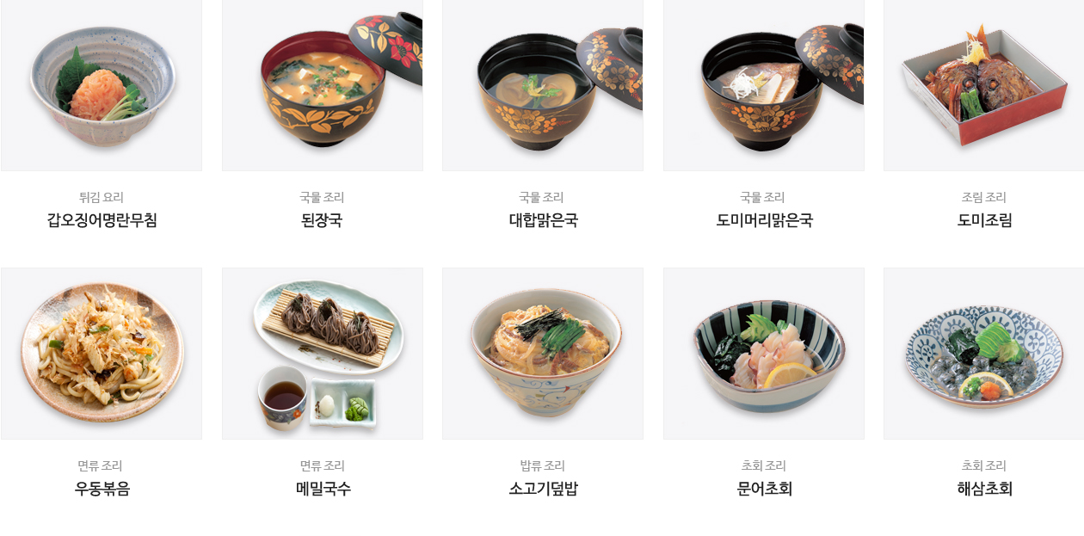Open the 메밀국수 title link

click(x=323, y=489)
